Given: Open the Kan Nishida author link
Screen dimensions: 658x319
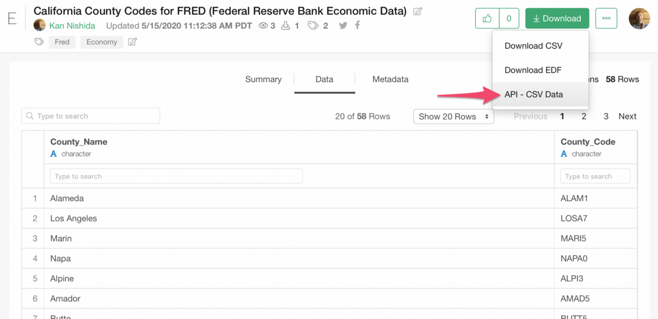Looking at the screenshot, I should [x=72, y=26].
